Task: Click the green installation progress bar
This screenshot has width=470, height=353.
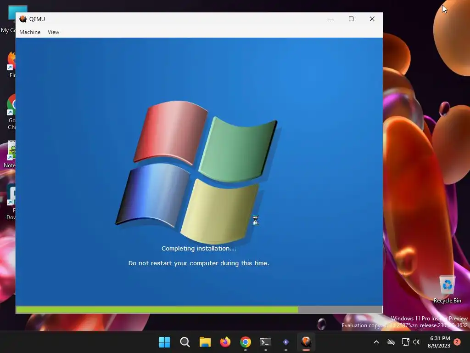Action: (x=157, y=309)
